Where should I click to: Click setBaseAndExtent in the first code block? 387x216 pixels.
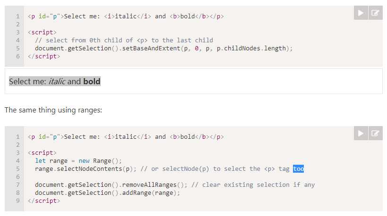point(151,48)
